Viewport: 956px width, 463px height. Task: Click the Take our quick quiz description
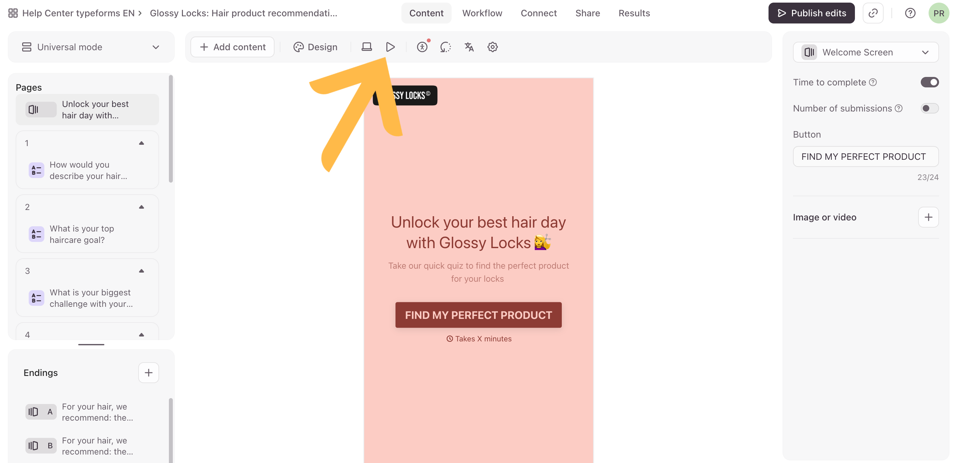click(478, 272)
